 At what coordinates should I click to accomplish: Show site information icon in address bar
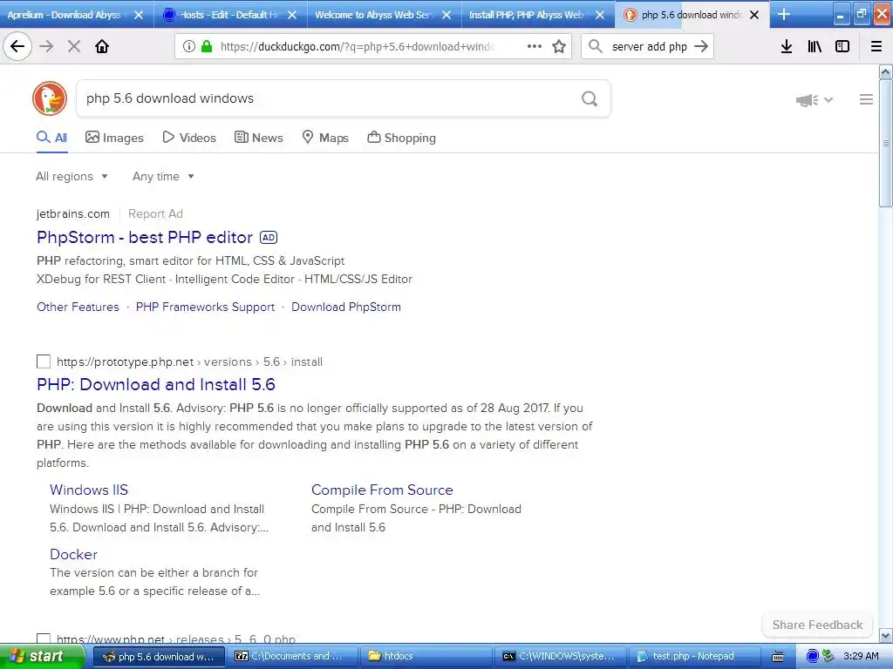point(188,47)
